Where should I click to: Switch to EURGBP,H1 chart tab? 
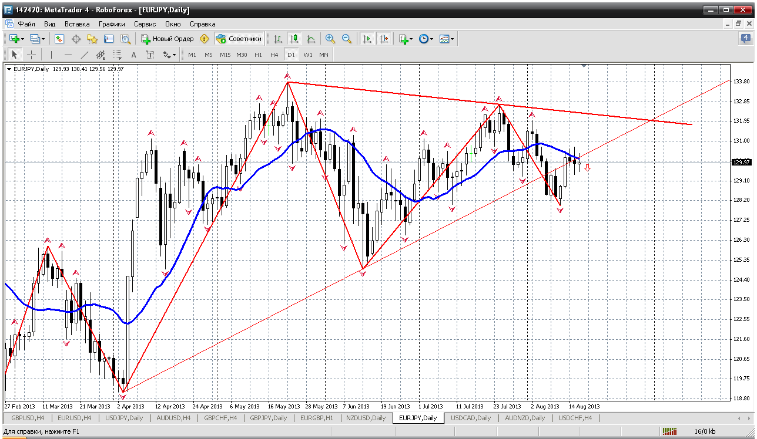(x=317, y=418)
